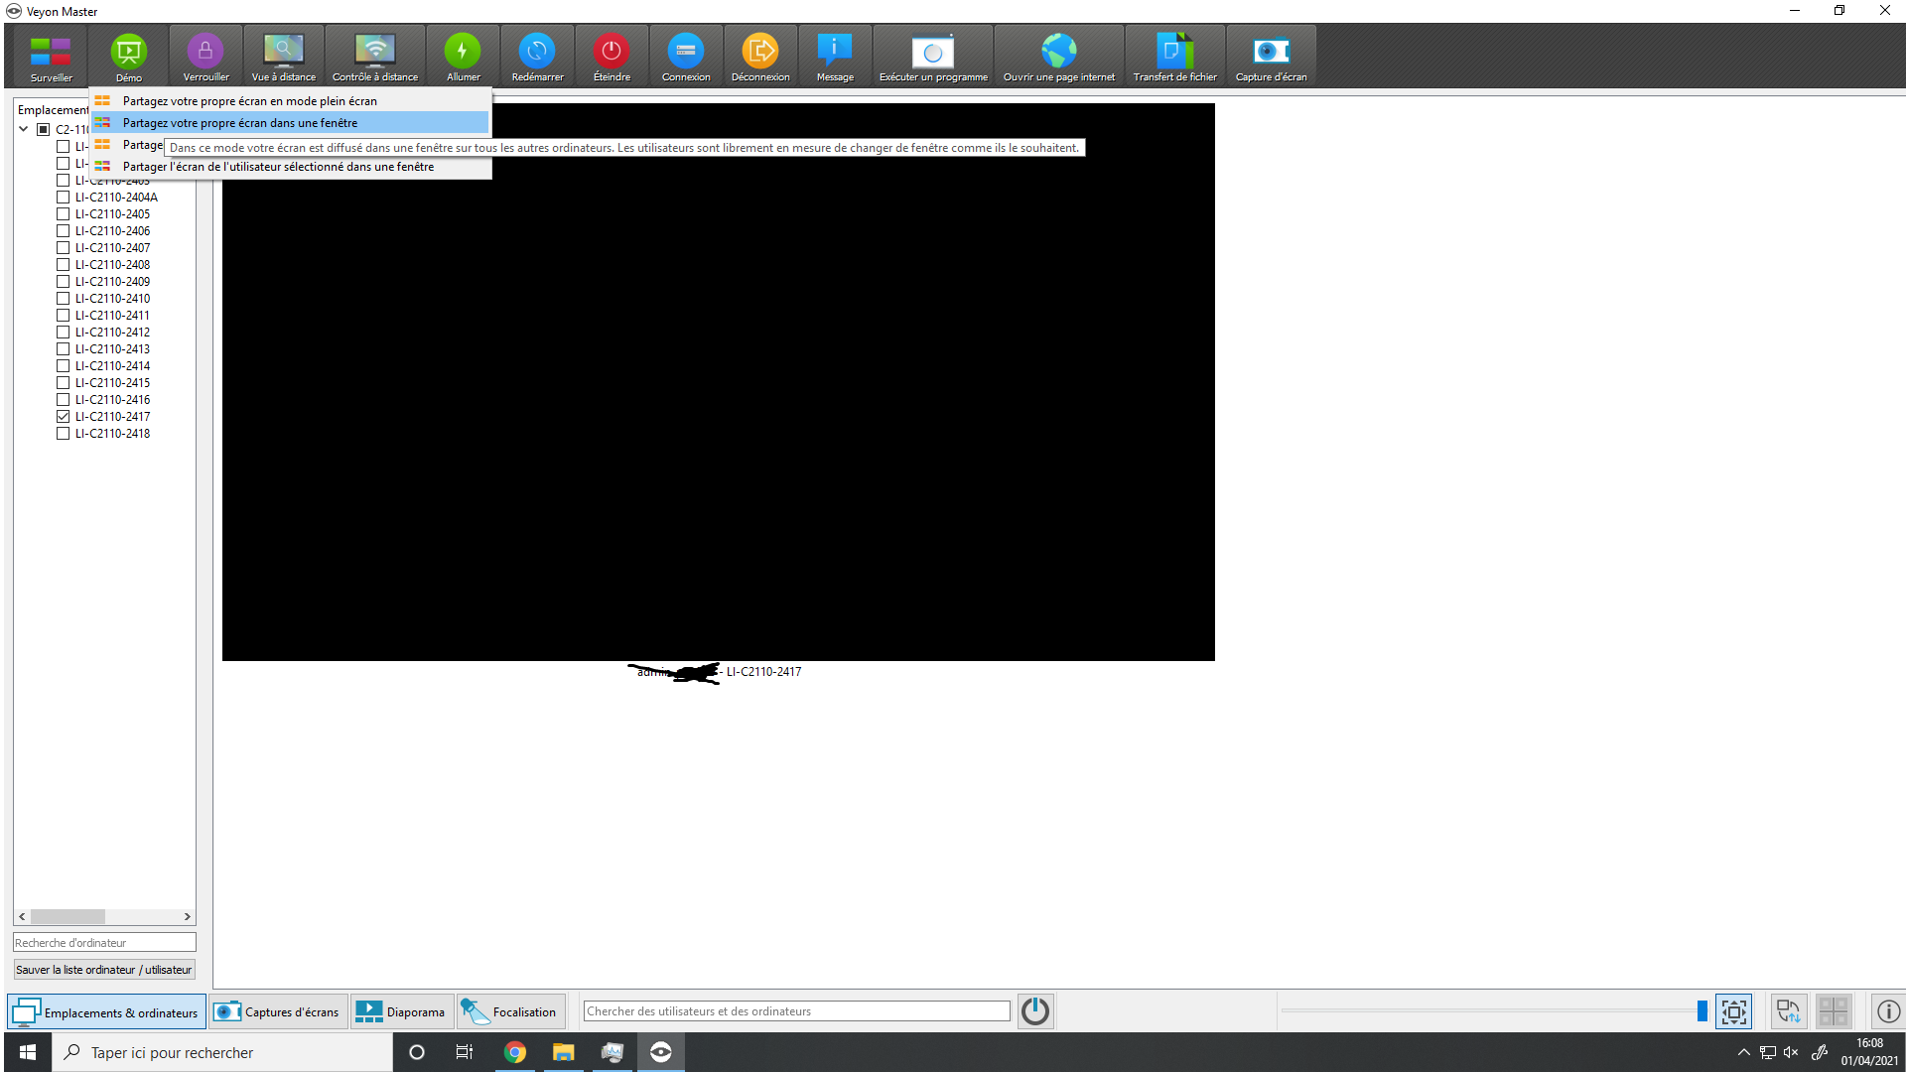This screenshot has width=1906, height=1072.
Task: Click the auto-adjust computer size icon
Action: (1734, 1011)
